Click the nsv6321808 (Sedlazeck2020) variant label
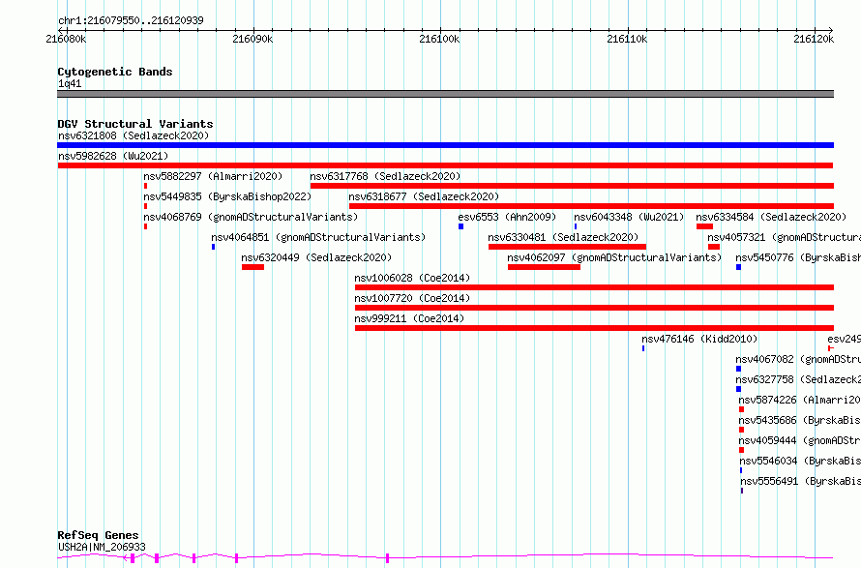The height and width of the screenshot is (568, 861). tap(134, 135)
